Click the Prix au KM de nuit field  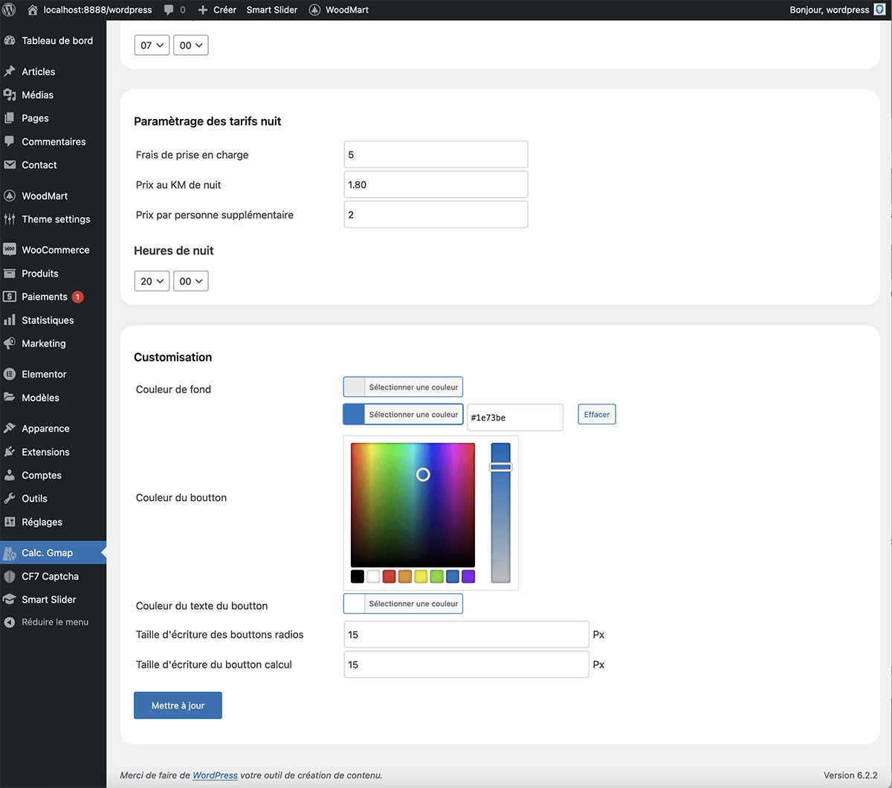point(436,184)
